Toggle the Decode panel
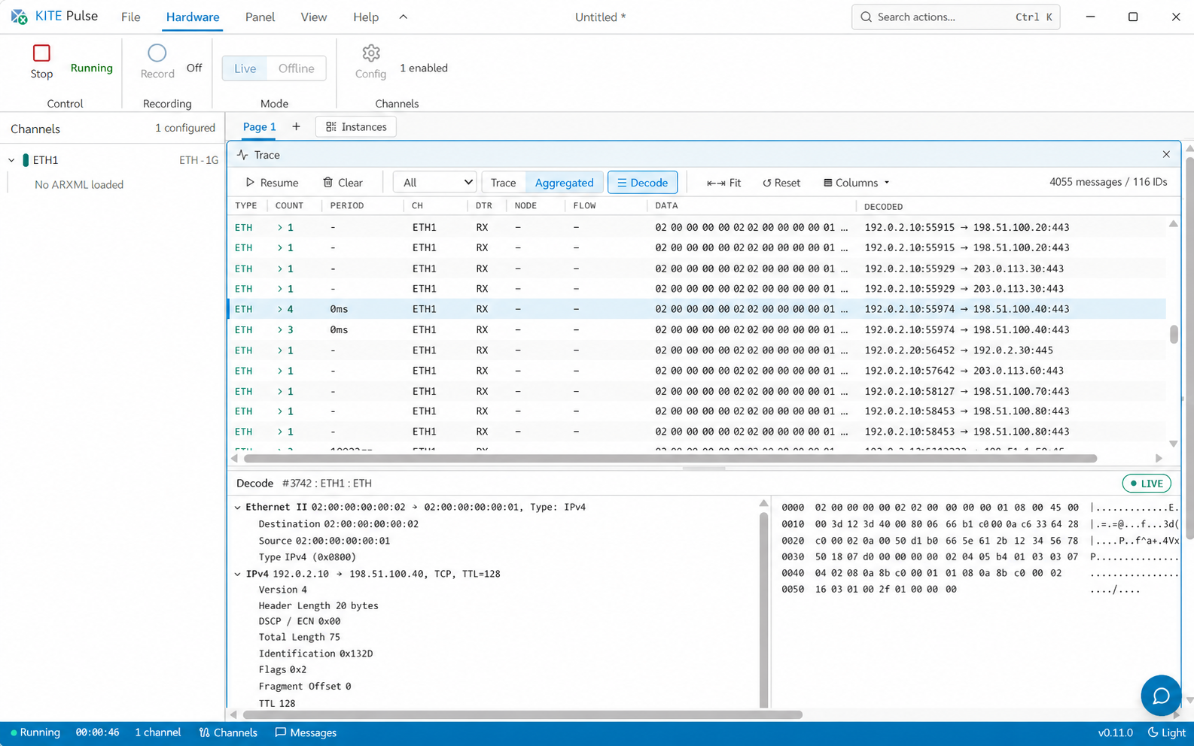This screenshot has width=1194, height=746. 642,182
